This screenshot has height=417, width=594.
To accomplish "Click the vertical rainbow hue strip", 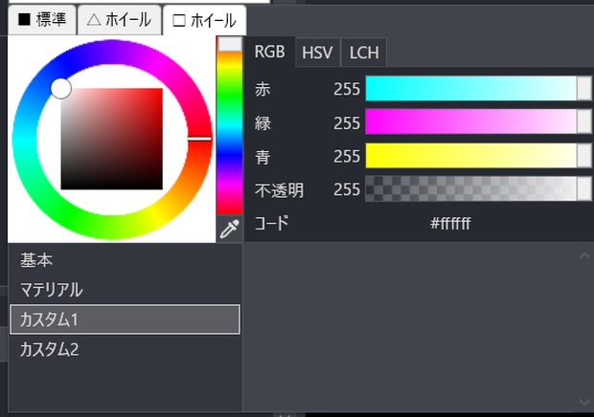I will pos(230,126).
